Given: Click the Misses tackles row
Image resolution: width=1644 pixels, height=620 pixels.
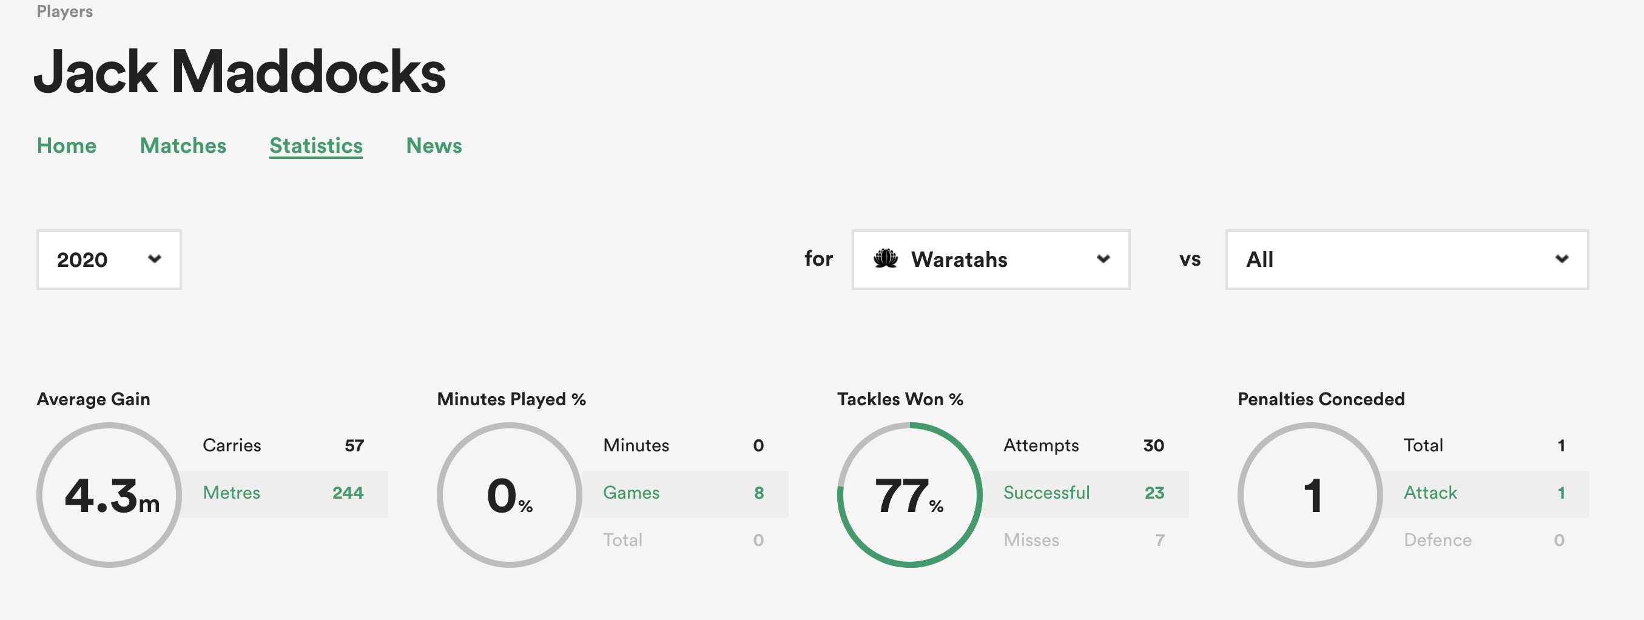Looking at the screenshot, I should tap(1083, 540).
